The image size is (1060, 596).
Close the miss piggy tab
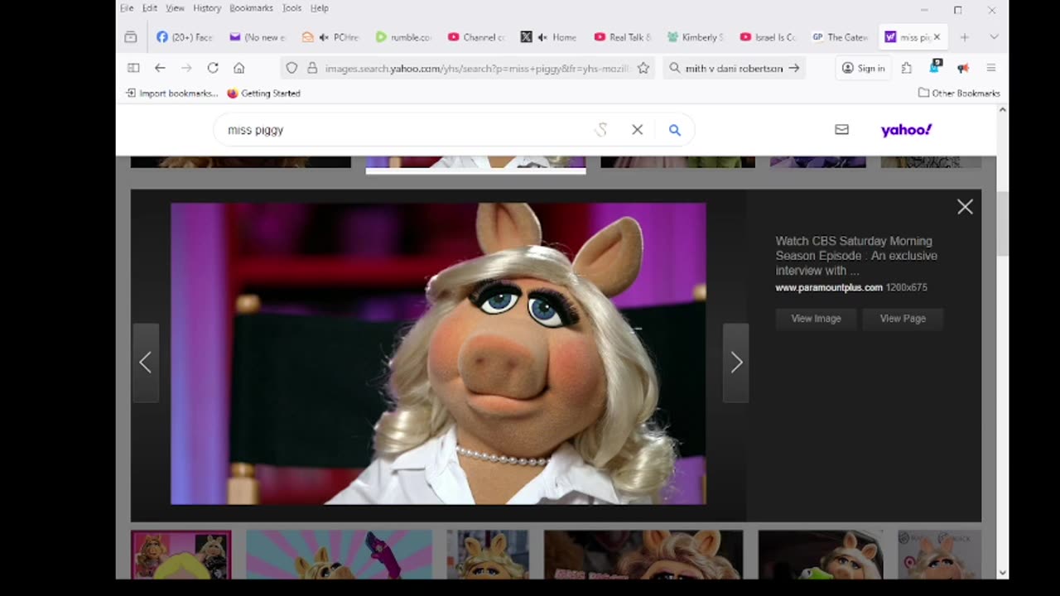click(937, 37)
